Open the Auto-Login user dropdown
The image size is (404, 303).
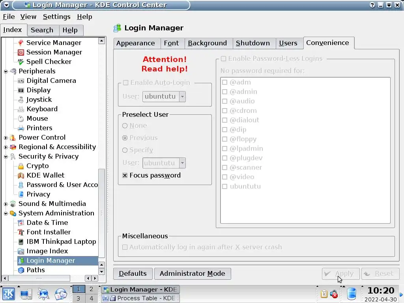coord(182,97)
